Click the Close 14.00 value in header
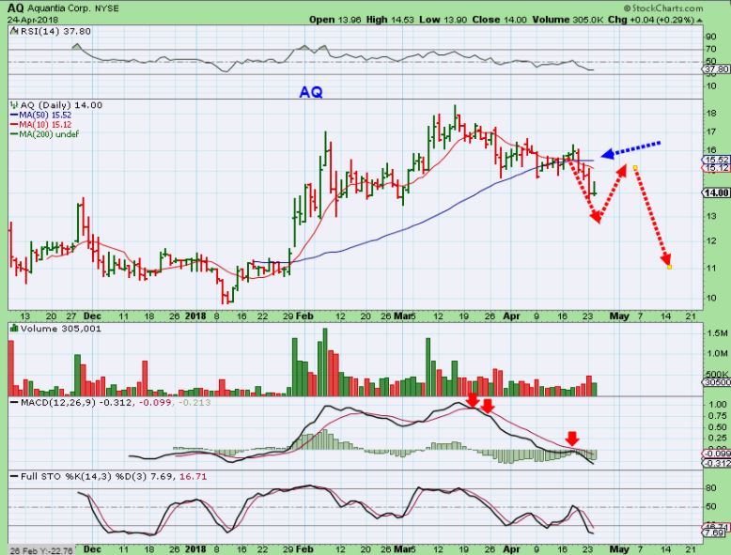The height and width of the screenshot is (555, 731). coord(499,20)
